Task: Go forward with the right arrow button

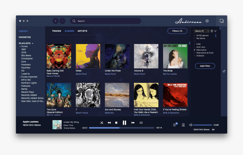Action: click(x=62, y=21)
